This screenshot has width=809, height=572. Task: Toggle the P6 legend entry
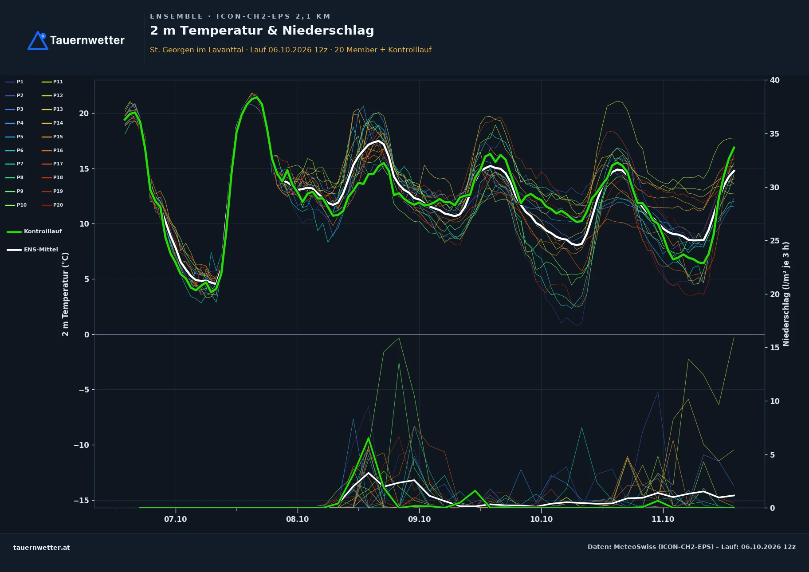click(x=15, y=150)
